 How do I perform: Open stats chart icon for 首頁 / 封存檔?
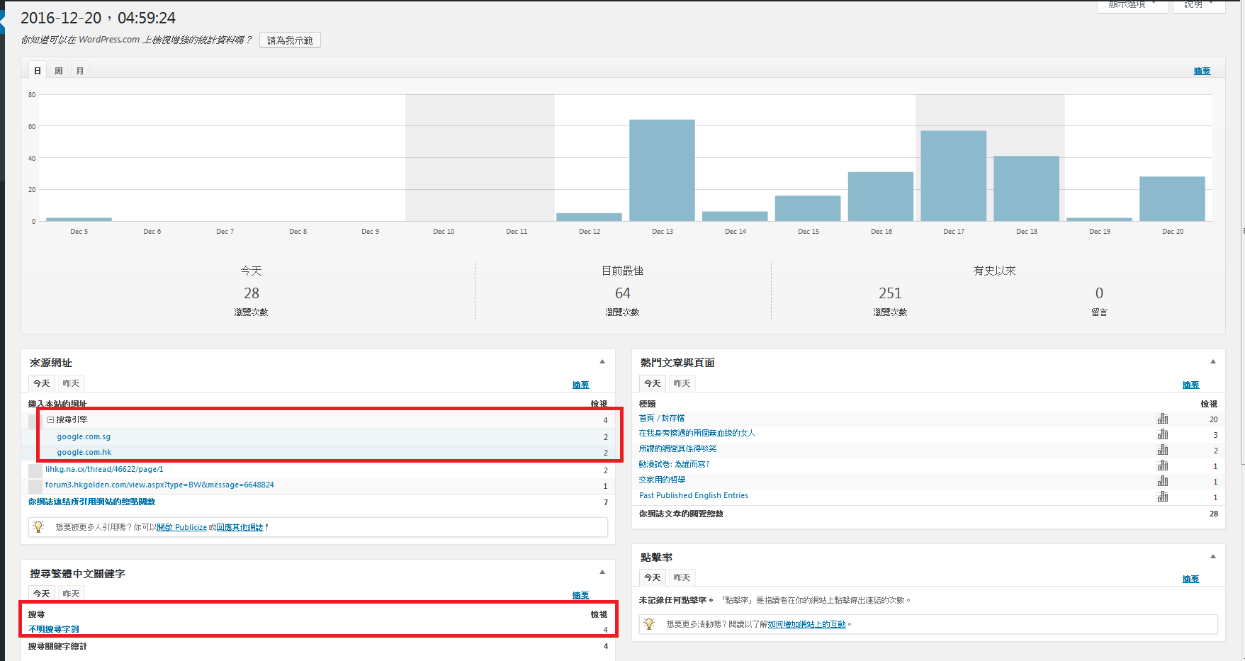coord(1162,419)
